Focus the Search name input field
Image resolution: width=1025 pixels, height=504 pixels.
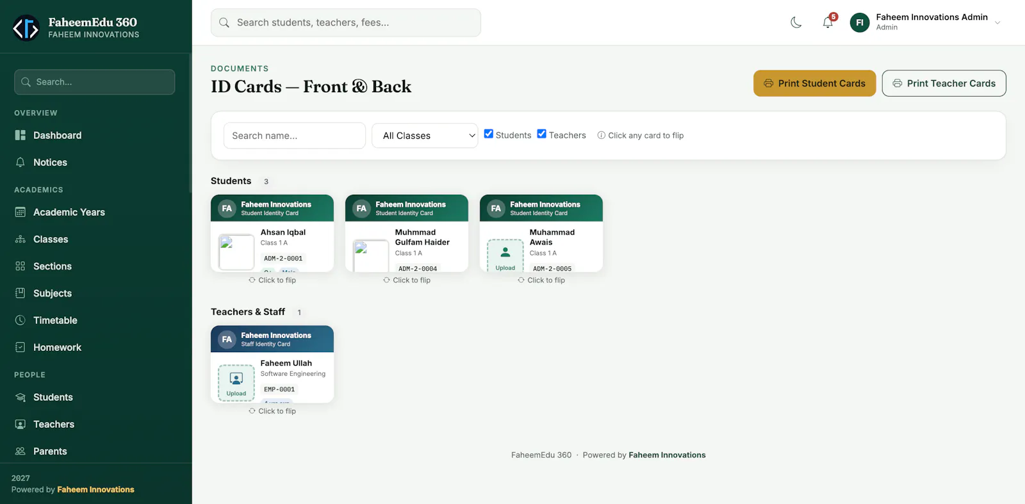pyautogui.click(x=295, y=135)
